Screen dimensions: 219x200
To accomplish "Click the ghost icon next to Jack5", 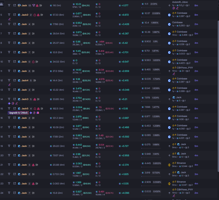I will coord(35,109).
